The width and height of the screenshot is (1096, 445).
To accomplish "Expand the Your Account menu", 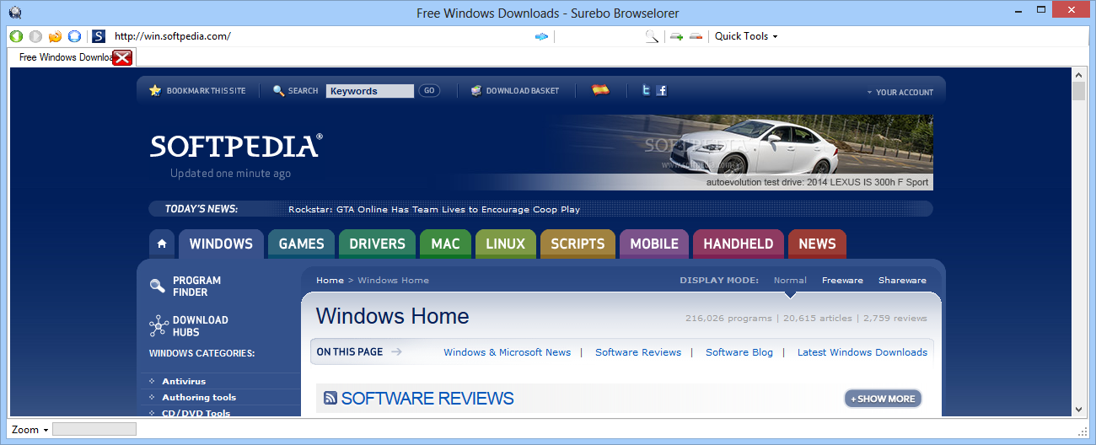I will coord(900,92).
